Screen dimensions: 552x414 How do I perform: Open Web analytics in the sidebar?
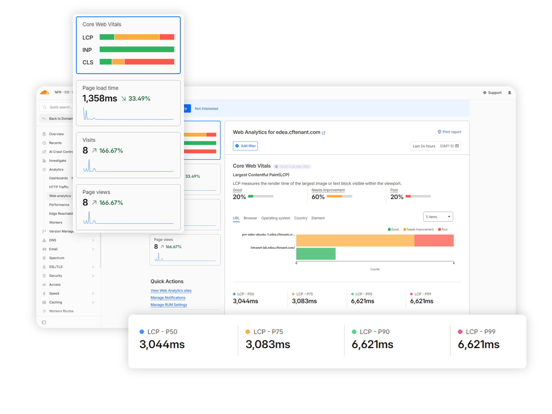point(60,196)
